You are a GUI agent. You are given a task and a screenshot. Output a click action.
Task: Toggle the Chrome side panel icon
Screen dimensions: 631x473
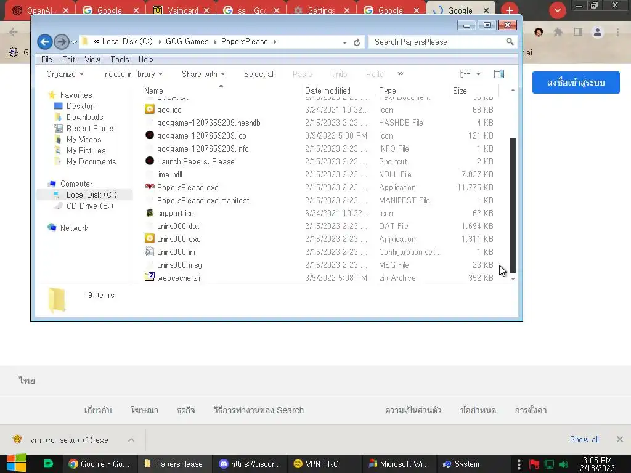(x=578, y=32)
